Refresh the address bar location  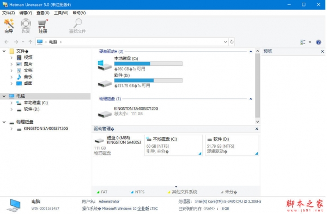[x=232, y=42]
